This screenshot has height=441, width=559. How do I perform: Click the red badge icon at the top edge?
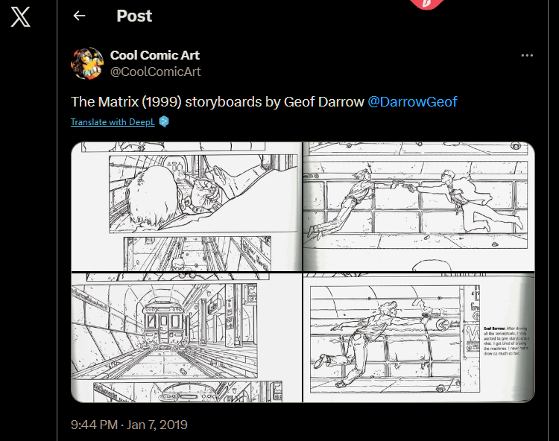click(x=426, y=4)
